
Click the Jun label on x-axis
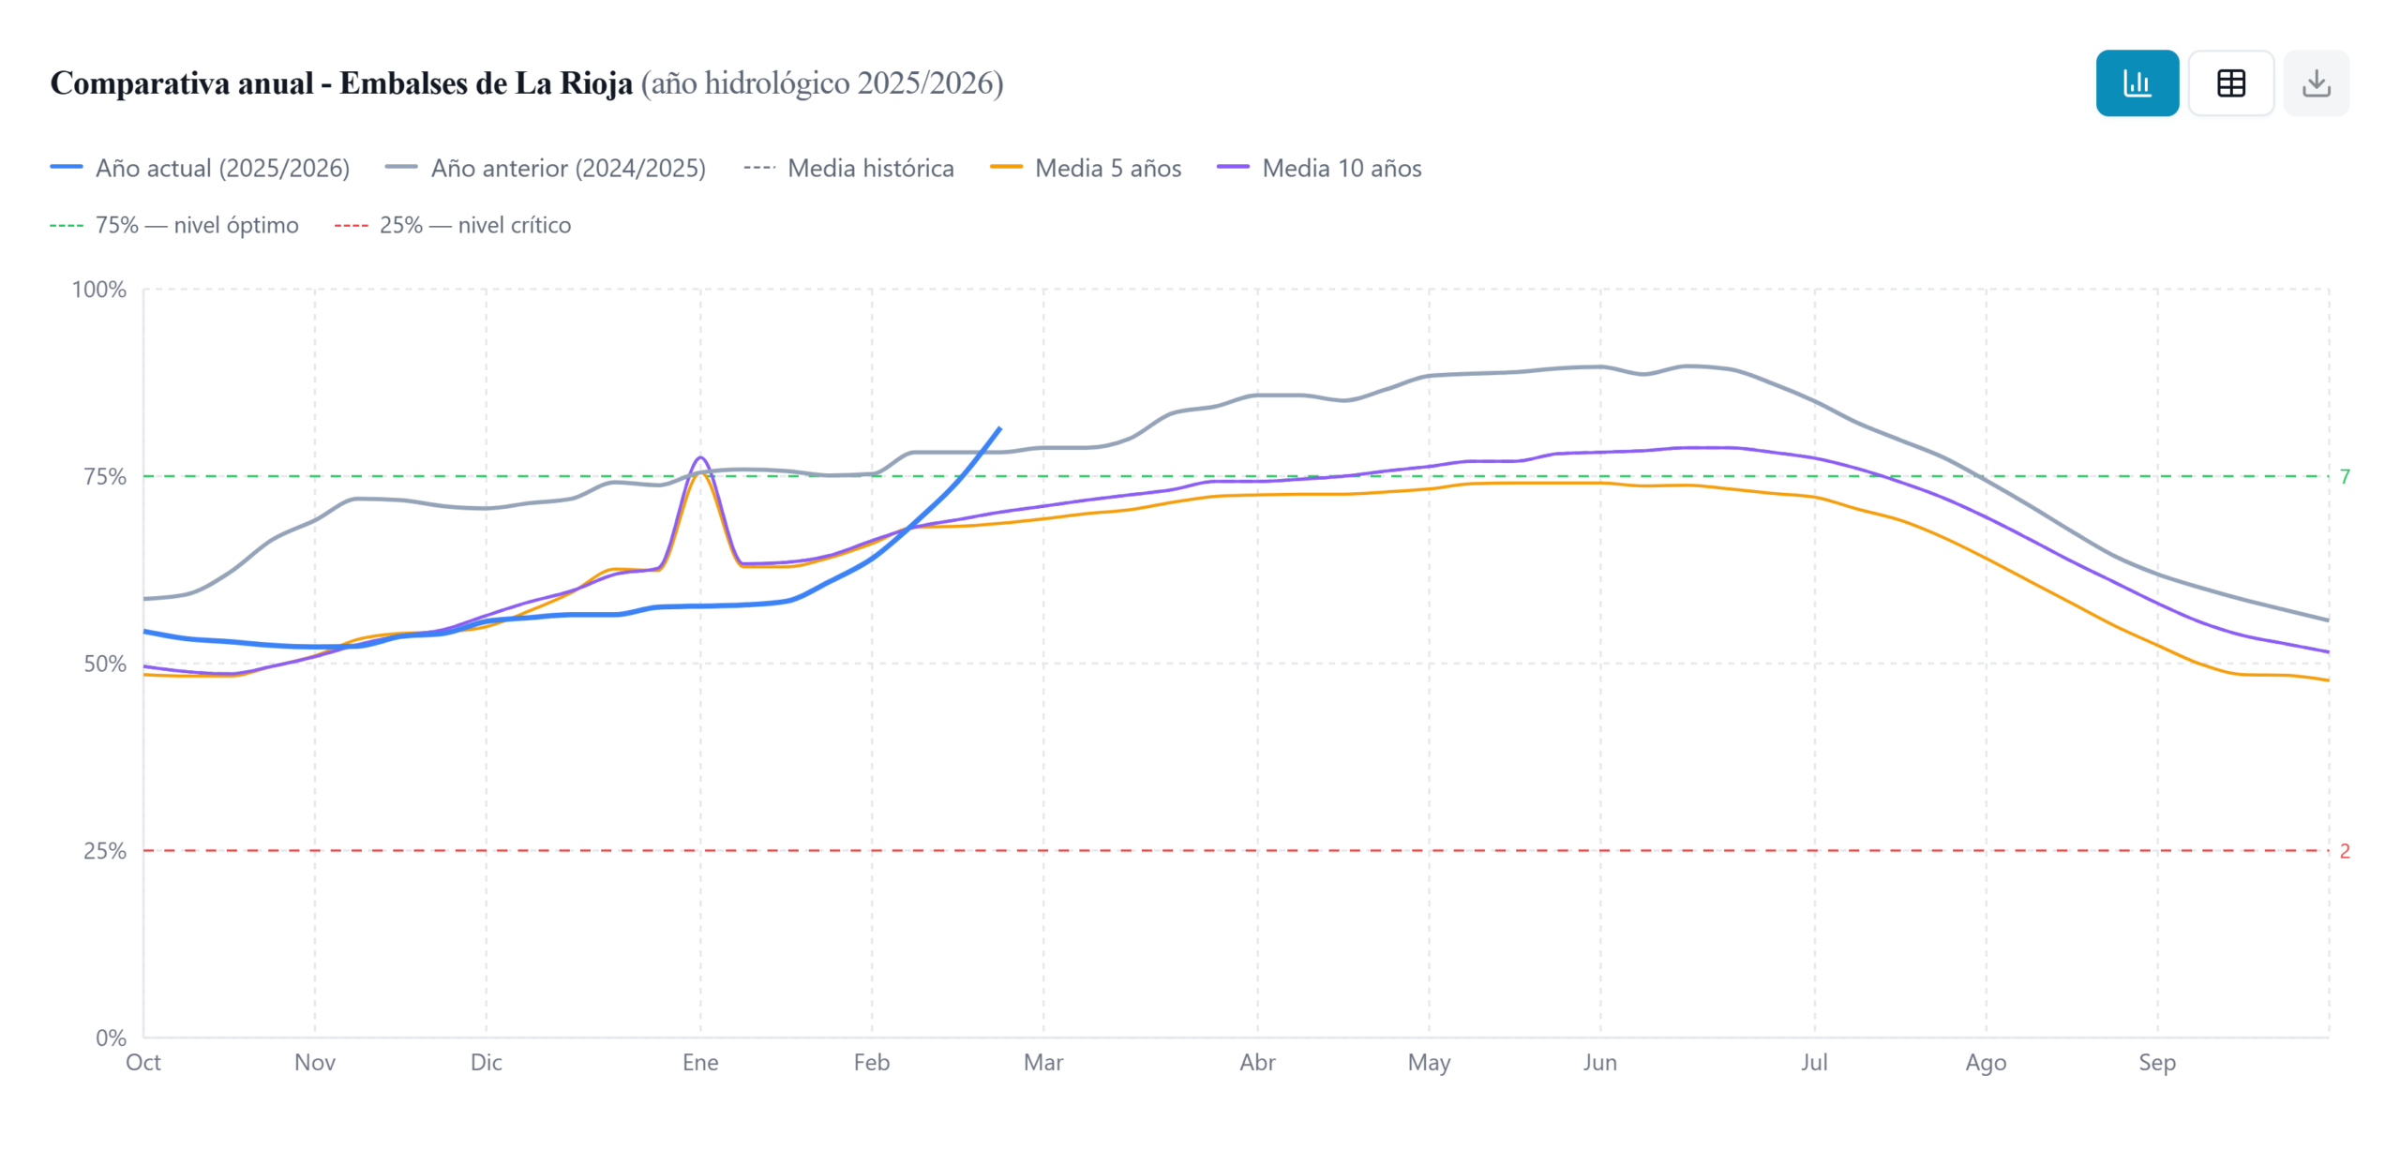click(x=1598, y=1062)
